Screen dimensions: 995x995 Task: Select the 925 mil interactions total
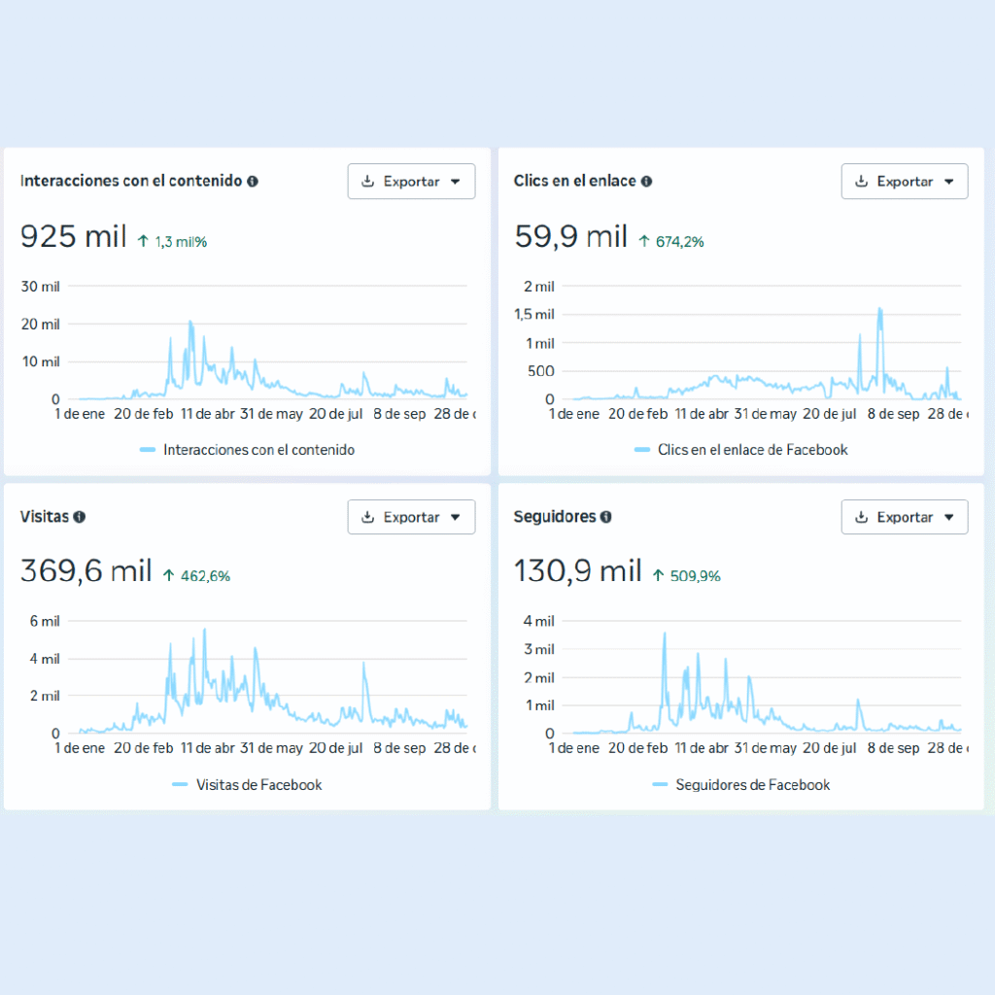[73, 236]
